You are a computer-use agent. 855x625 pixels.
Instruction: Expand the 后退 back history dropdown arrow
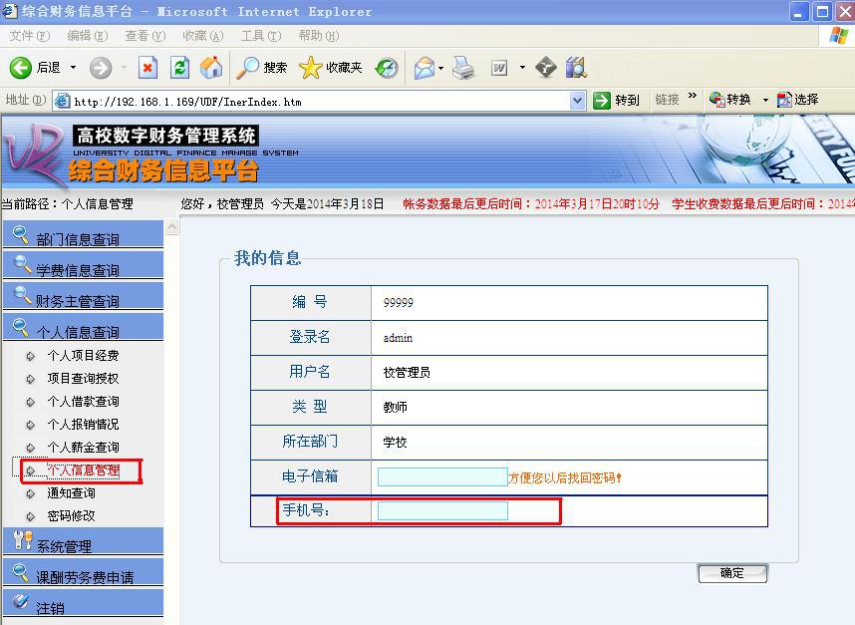73,68
